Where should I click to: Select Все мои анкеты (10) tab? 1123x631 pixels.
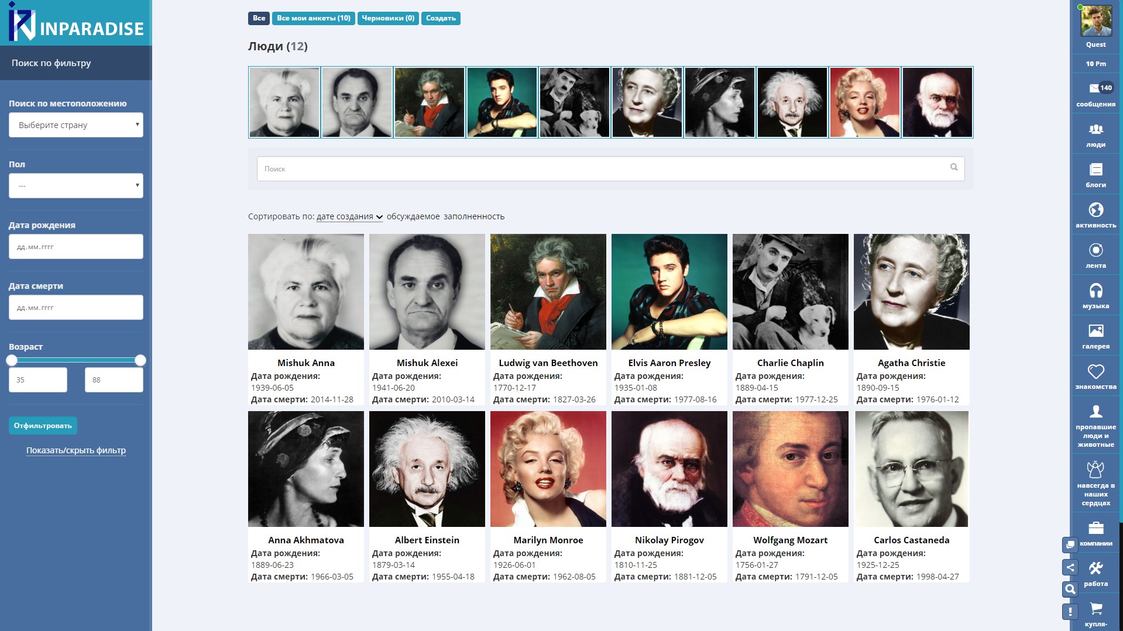[x=314, y=18]
